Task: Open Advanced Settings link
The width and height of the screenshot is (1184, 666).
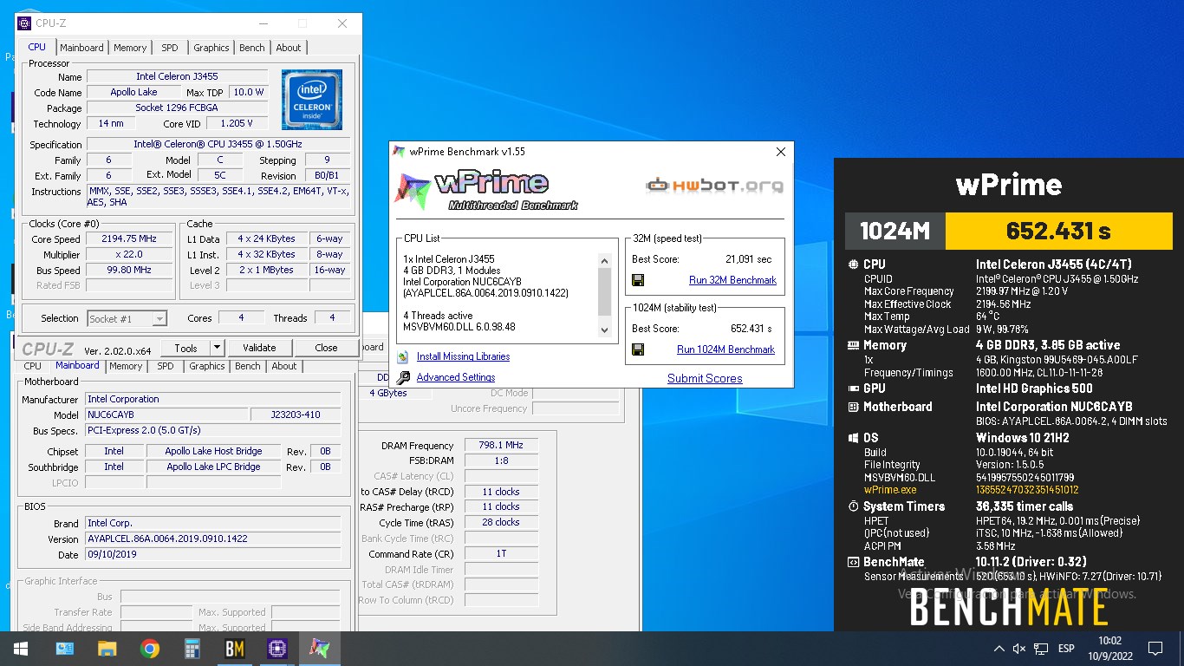Action: tap(456, 377)
